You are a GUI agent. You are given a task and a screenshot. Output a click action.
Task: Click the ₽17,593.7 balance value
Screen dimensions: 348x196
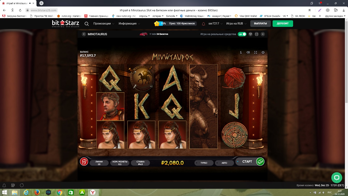tap(88, 55)
